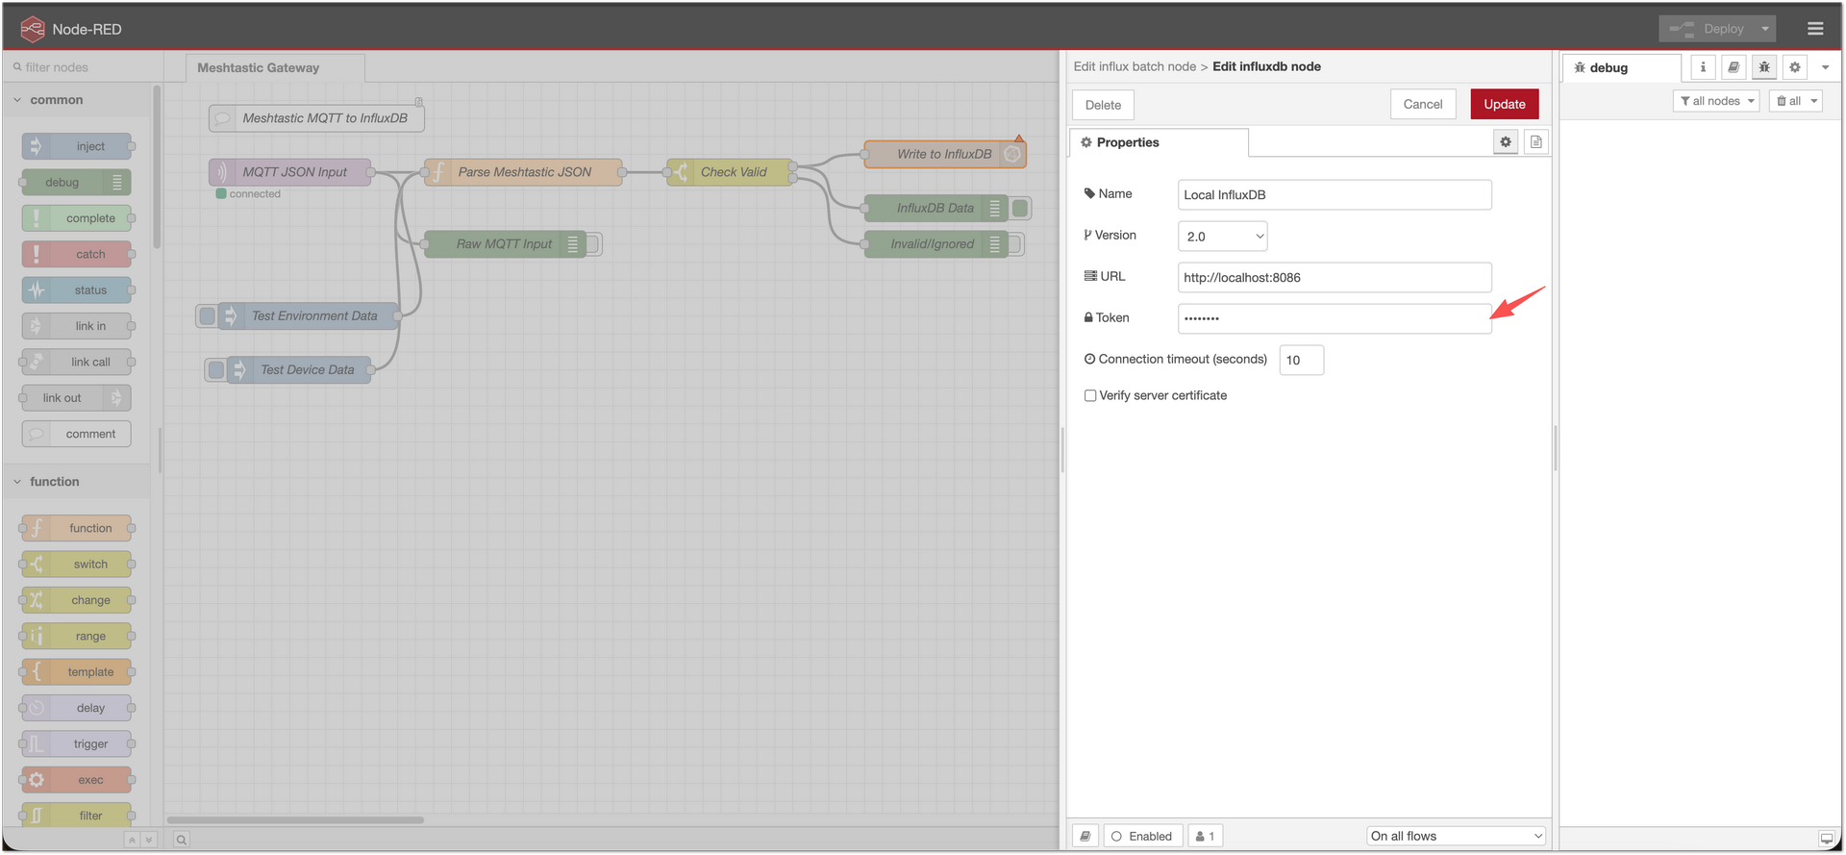Toggle the InfluxDB Data debug output button

click(x=1020, y=208)
